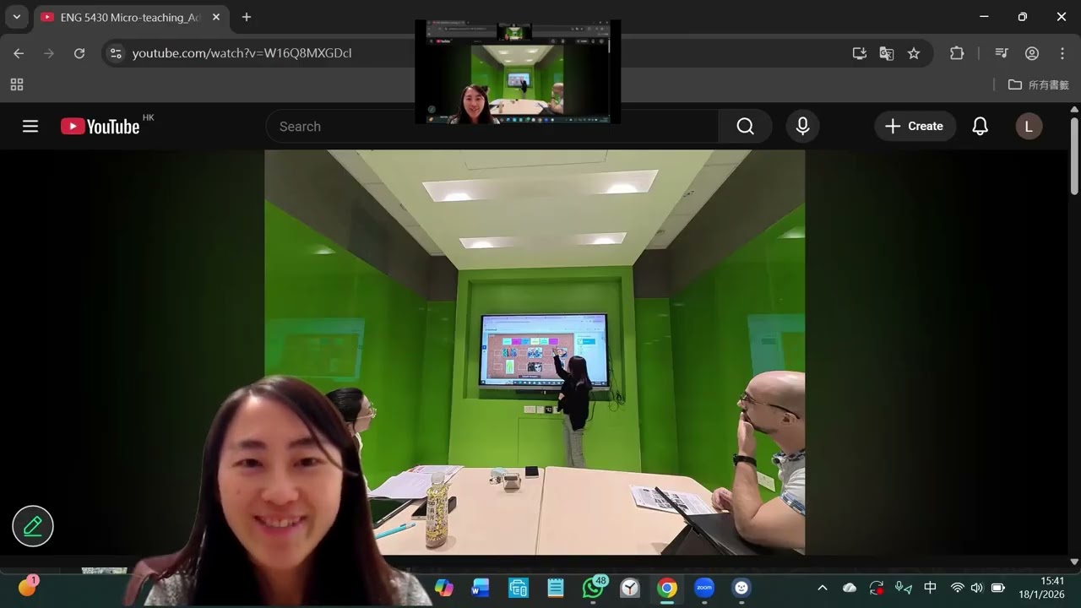The height and width of the screenshot is (608, 1081).
Task: Open the Chrome extensions puzzle icon
Action: point(957,53)
